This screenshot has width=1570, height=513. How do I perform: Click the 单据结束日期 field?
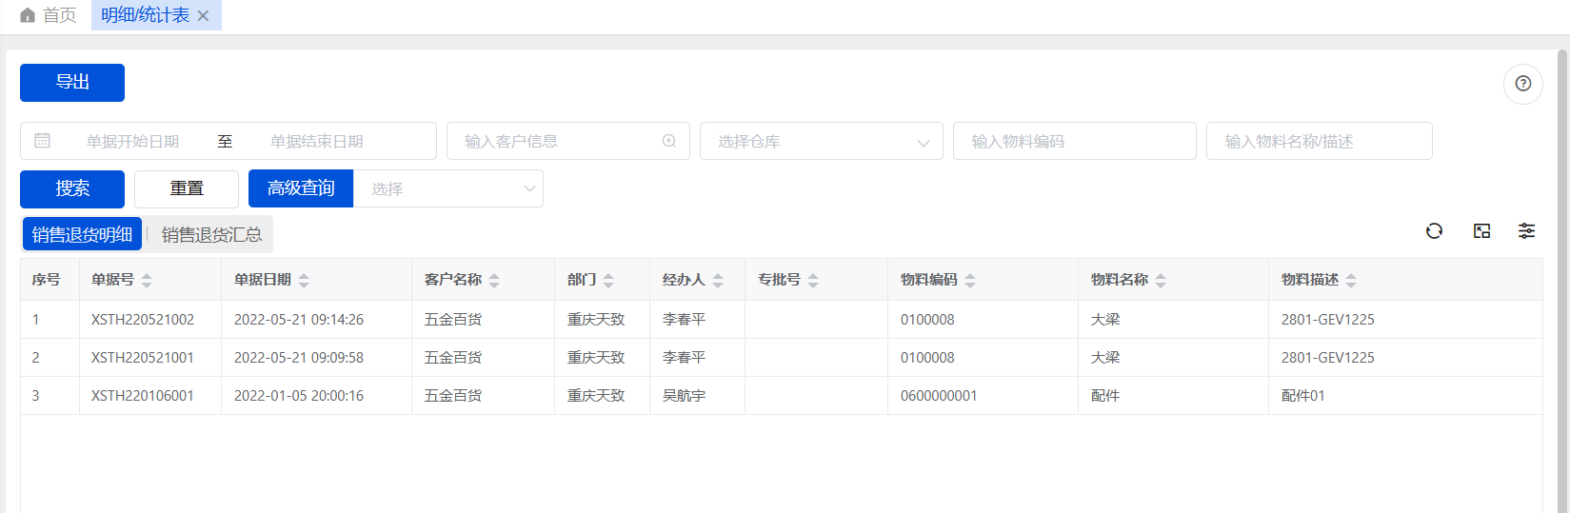[317, 141]
